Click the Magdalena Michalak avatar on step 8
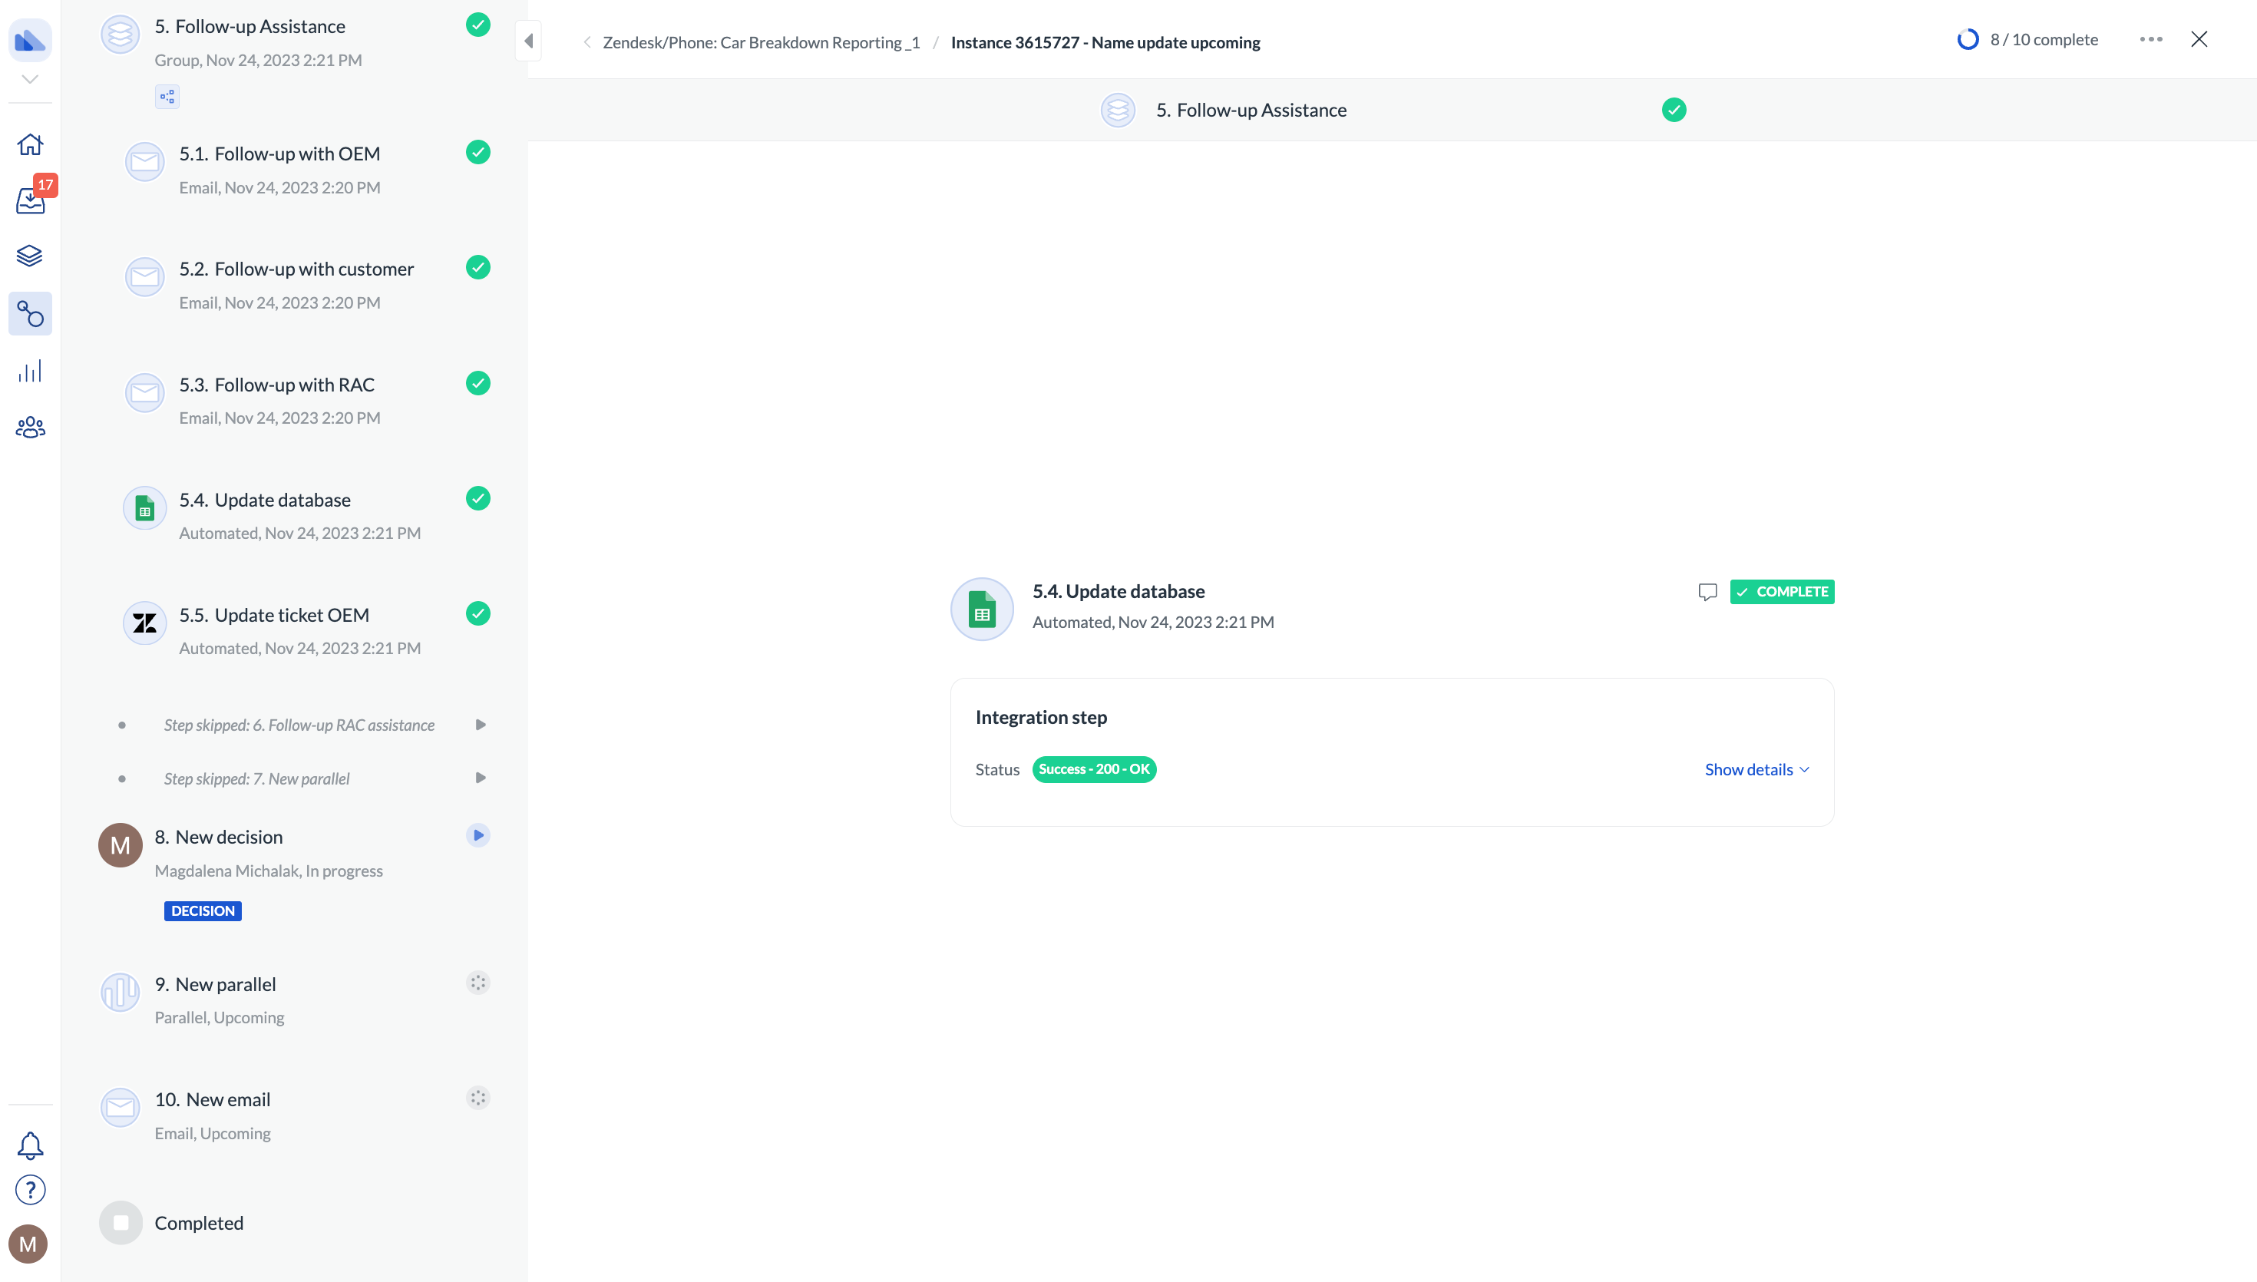Image resolution: width=2257 pixels, height=1282 pixels. pyautogui.click(x=120, y=845)
